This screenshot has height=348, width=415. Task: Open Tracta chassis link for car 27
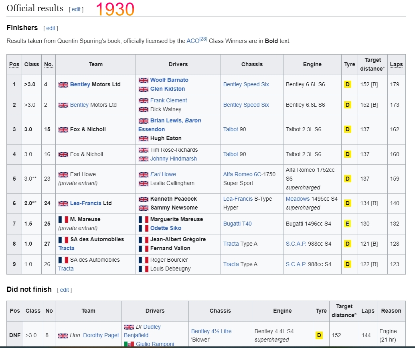tap(231, 244)
